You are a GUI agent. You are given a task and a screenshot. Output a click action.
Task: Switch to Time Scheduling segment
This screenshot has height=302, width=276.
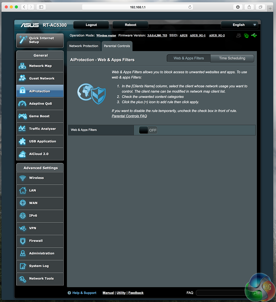point(232,58)
